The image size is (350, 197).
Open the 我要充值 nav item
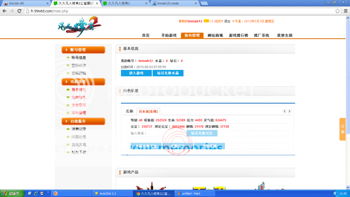point(285,35)
